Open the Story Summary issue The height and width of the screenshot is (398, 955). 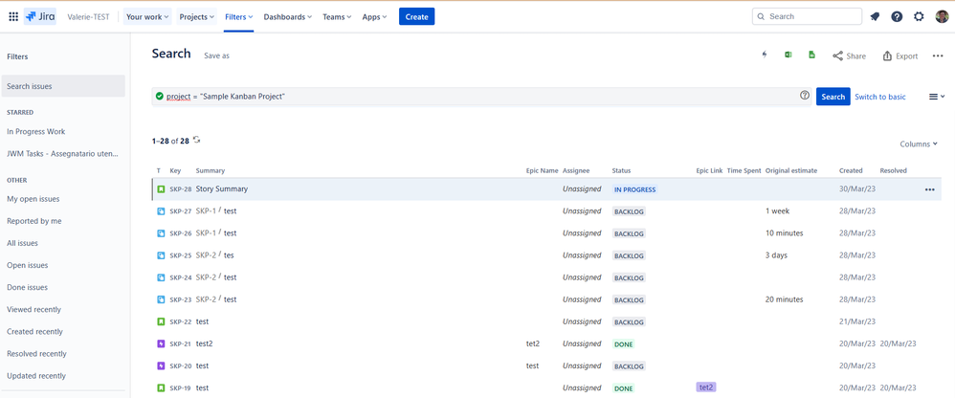[222, 189]
